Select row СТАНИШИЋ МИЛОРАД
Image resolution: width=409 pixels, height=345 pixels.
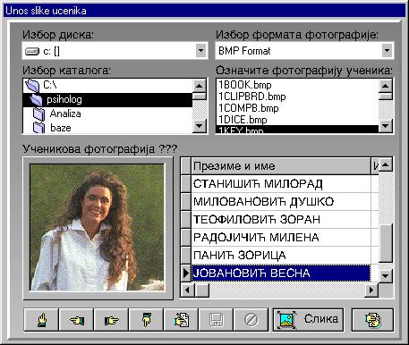tap(280, 184)
